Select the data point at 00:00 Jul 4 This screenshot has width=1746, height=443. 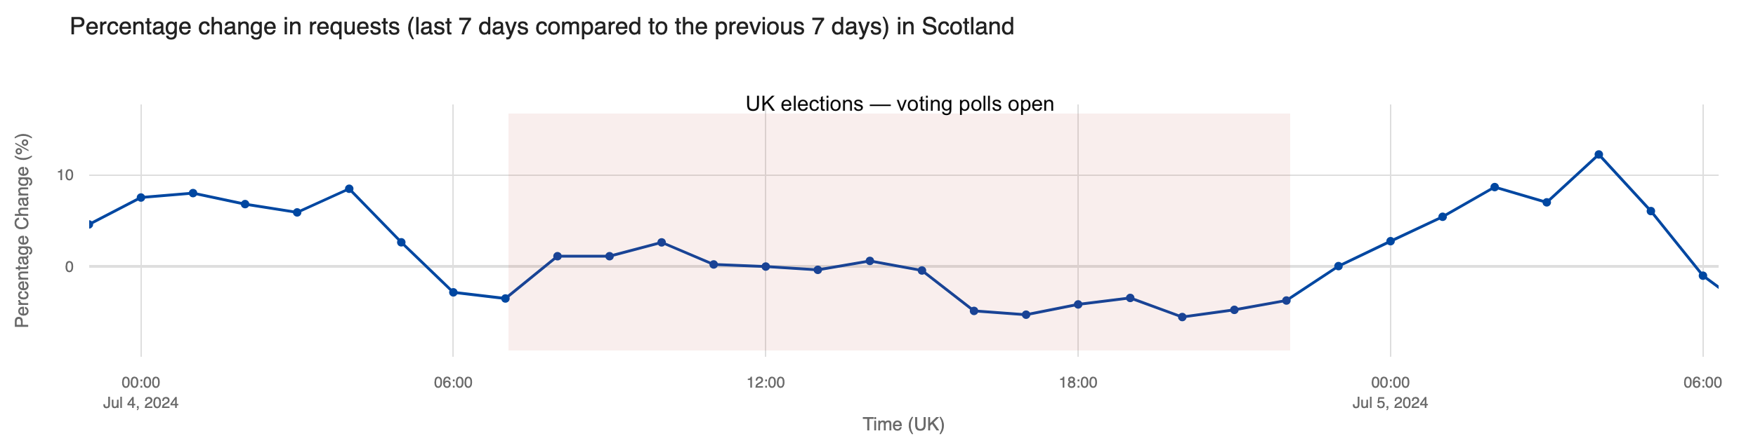pyautogui.click(x=141, y=198)
